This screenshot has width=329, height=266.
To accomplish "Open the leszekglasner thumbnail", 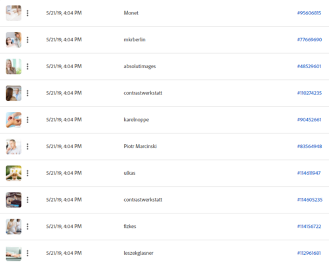I will (14, 254).
